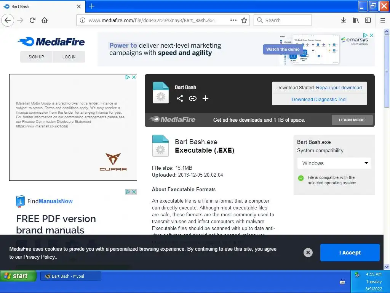Close the Cupra ad box
390x293 pixels.
click(134, 77)
